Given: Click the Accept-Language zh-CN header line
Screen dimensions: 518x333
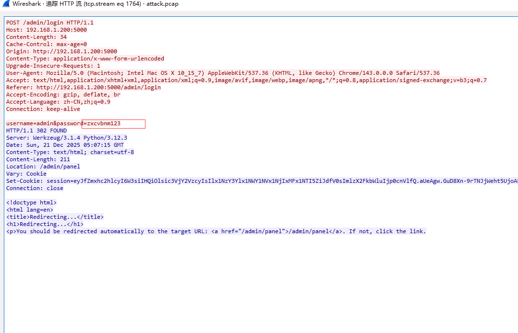Looking at the screenshot, I should pos(58,102).
